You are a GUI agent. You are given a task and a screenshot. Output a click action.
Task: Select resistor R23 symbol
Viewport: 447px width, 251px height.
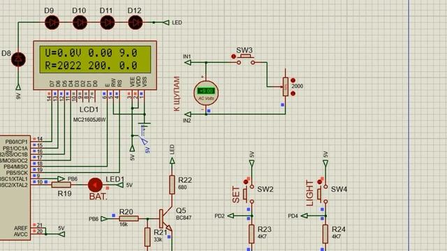[251, 234]
